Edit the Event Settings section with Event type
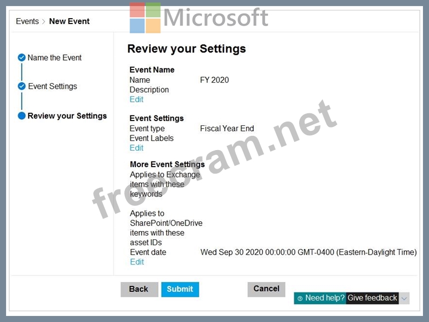 136,148
